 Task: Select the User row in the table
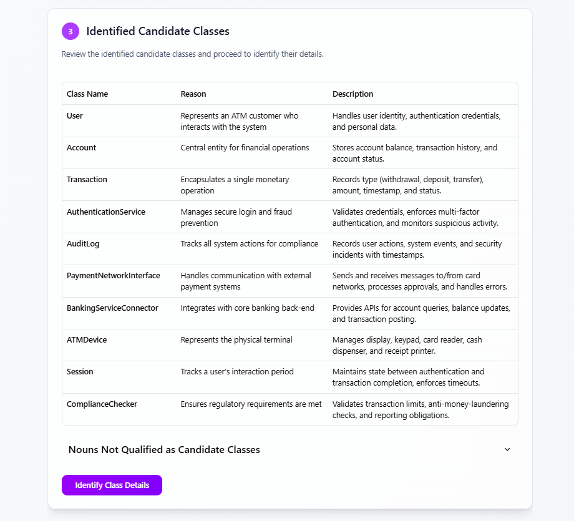[74, 115]
